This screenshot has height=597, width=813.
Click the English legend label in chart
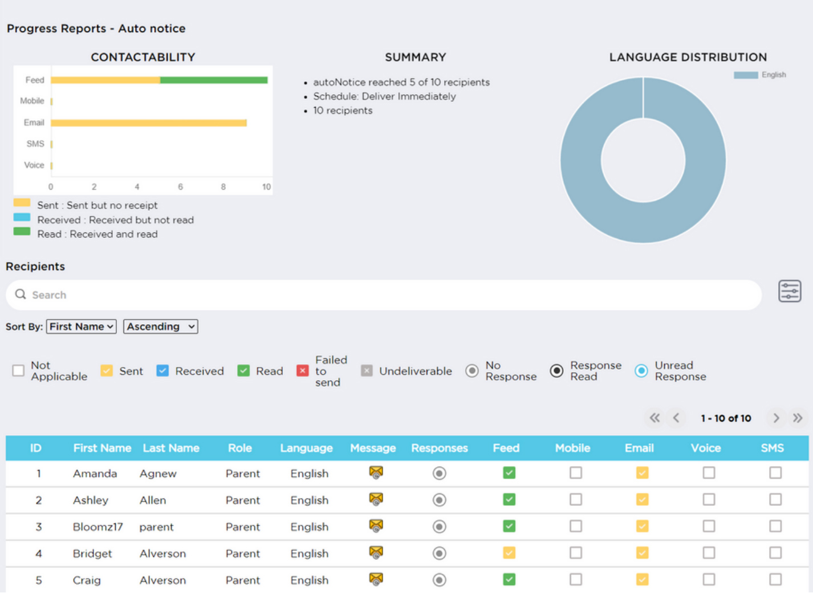point(773,75)
